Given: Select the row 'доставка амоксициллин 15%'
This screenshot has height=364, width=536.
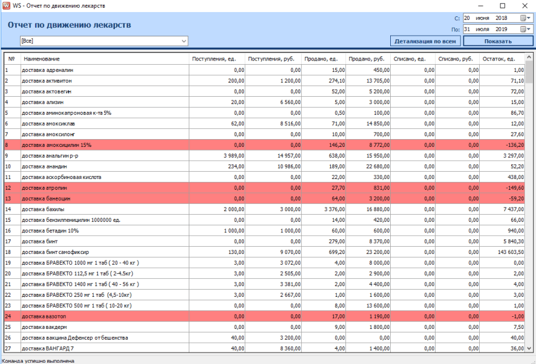Looking at the screenshot, I should point(57,145).
